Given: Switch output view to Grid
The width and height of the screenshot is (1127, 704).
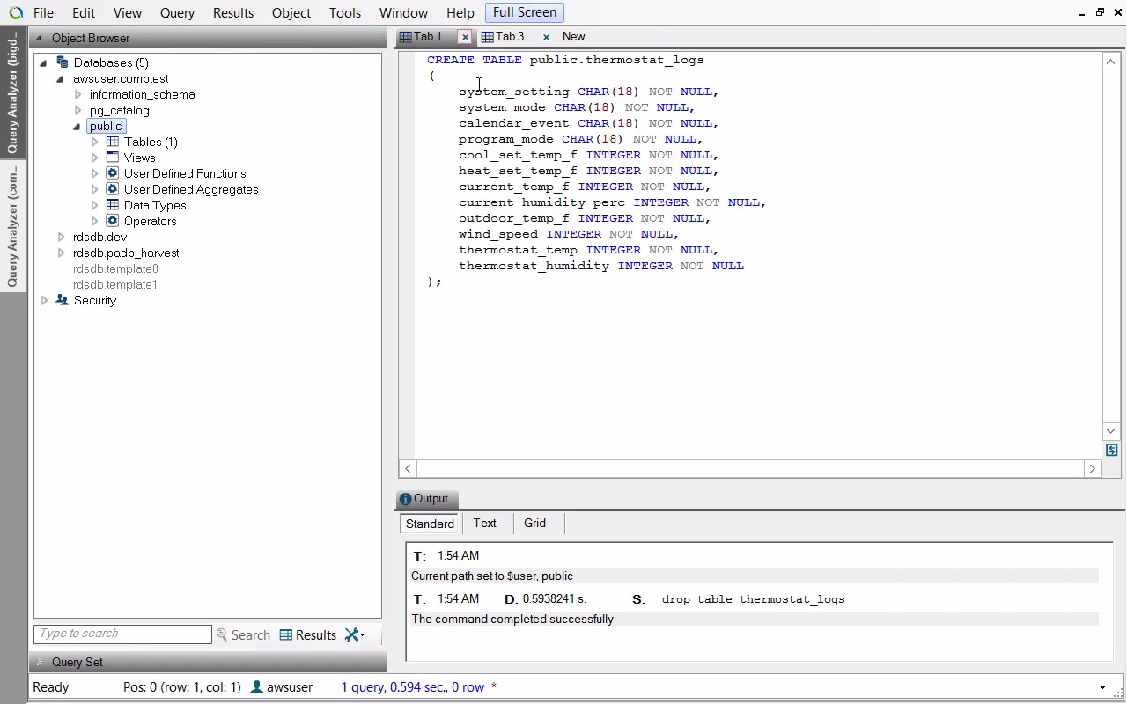Looking at the screenshot, I should click(x=534, y=523).
